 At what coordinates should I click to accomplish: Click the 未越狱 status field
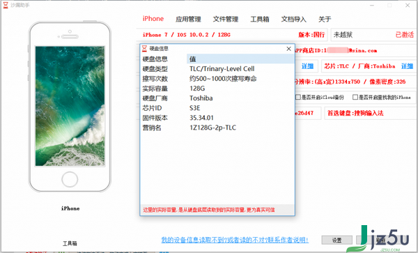coord(343,35)
